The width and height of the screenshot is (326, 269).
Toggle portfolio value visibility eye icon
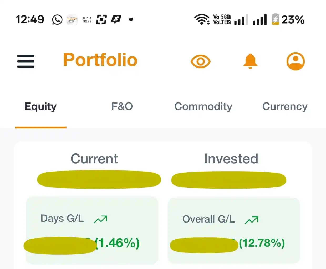201,61
